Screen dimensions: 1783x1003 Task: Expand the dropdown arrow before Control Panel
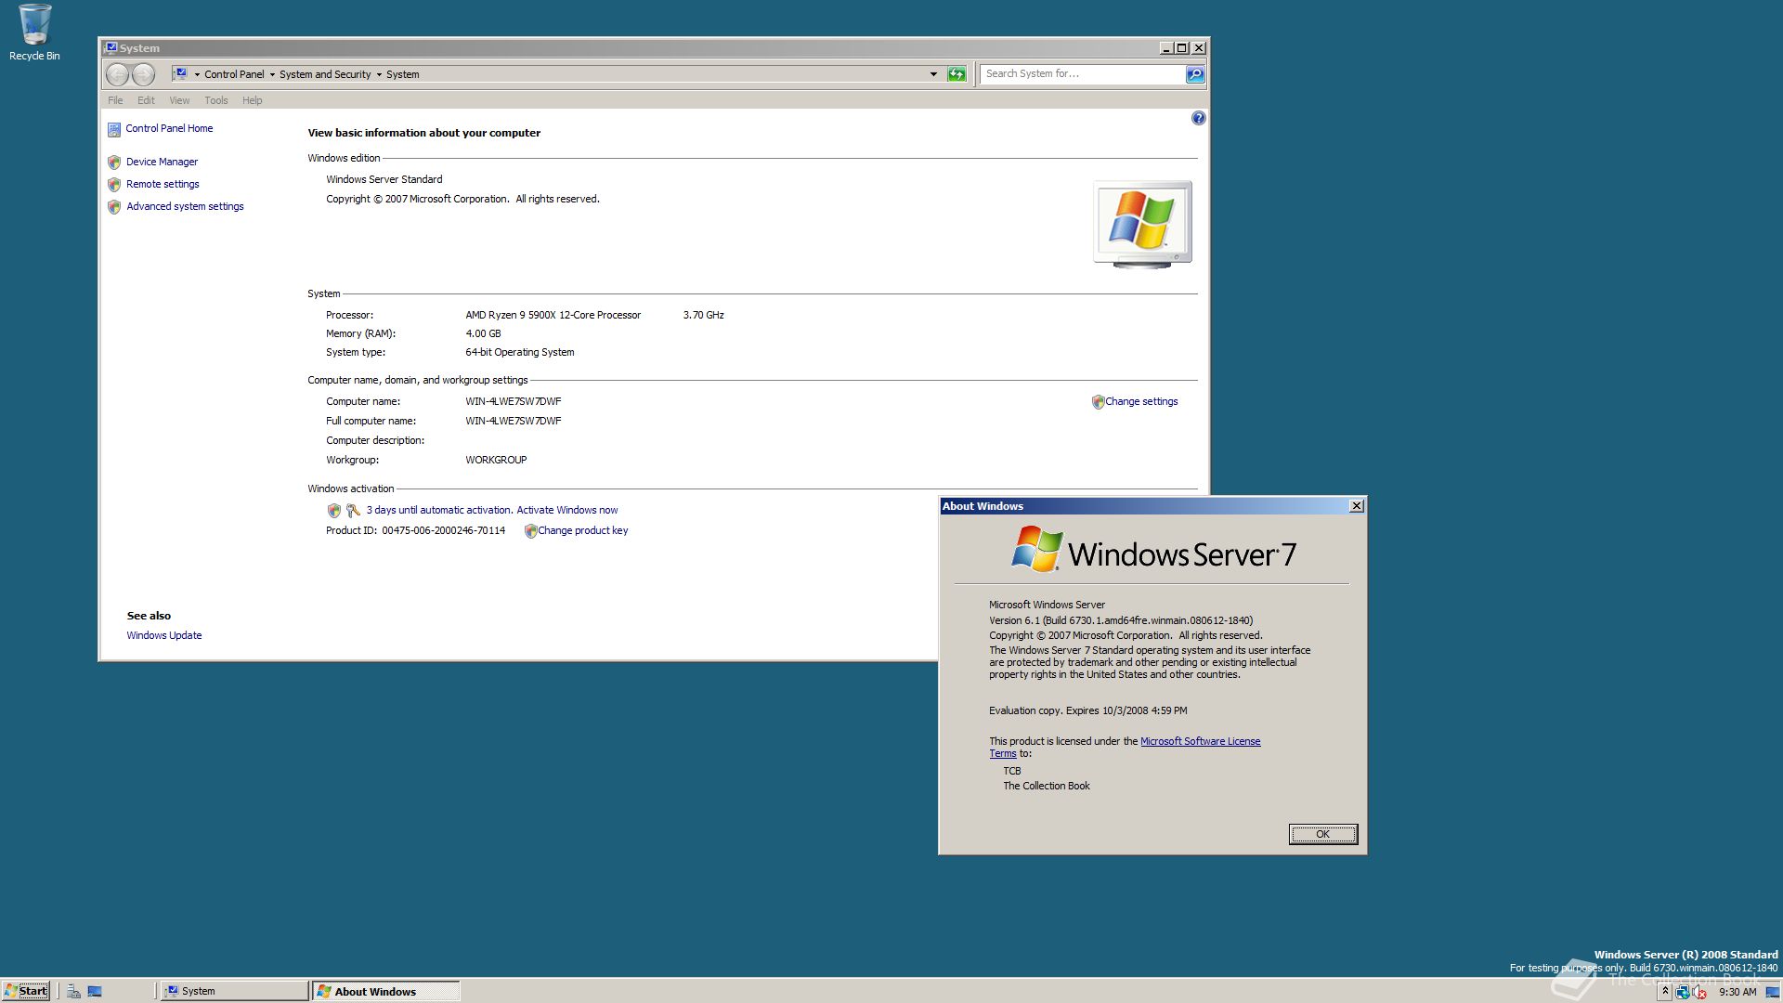coord(197,74)
